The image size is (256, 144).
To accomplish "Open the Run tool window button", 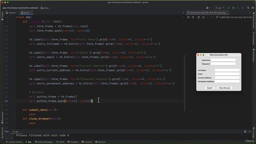I will click(x=28, y=142).
